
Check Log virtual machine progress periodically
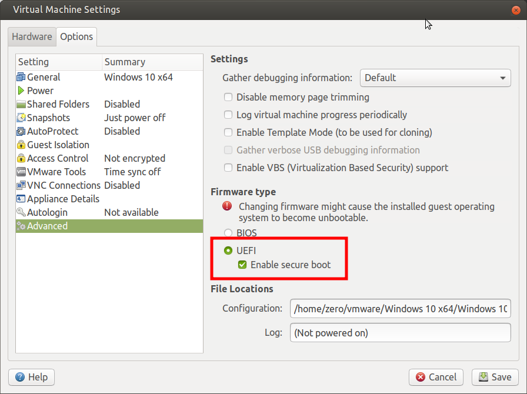click(x=228, y=115)
